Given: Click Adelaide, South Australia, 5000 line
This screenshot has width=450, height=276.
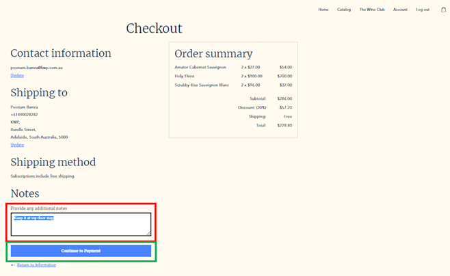Looking at the screenshot, I should pos(39,137).
